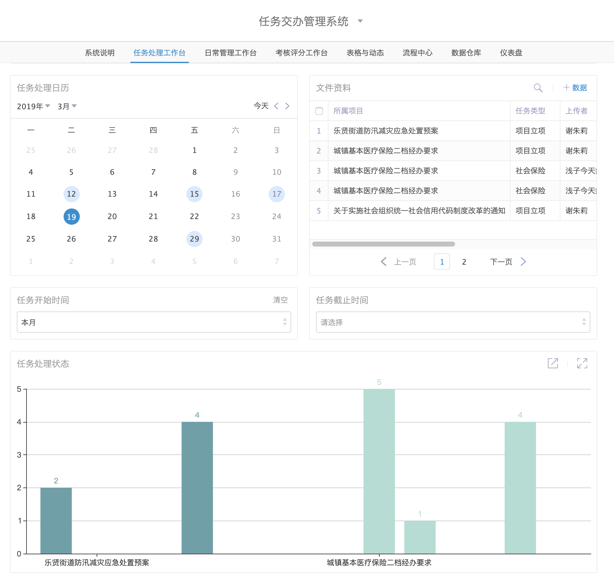Switch to the 日常管理工作台 tab

pos(231,53)
